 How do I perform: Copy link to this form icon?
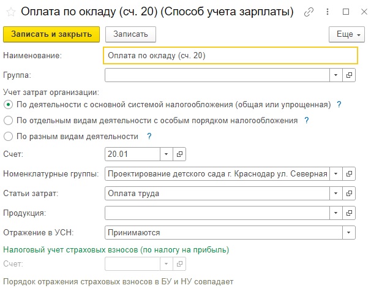point(309,12)
